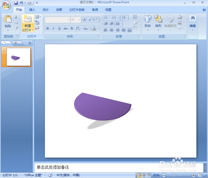Screen dimensions: 208x178
Task: Undo the last action
Action: 21,3
